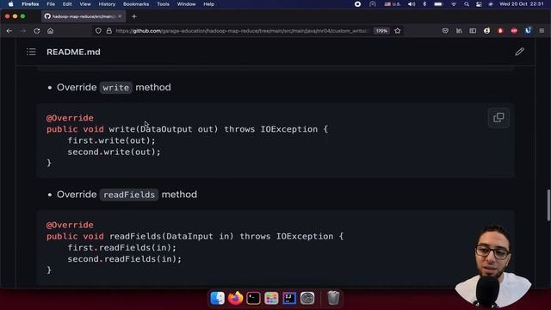Open a new browser tab
Image resolution: width=551 pixels, height=310 pixels.
pyautogui.click(x=134, y=16)
